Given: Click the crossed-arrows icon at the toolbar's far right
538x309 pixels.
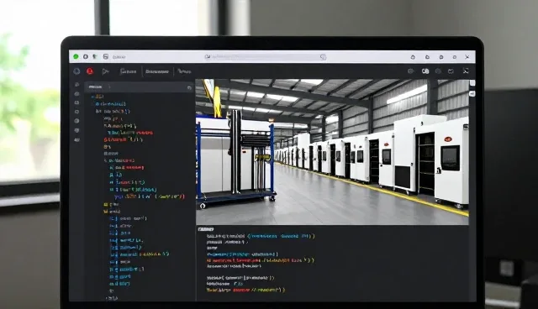Looking at the screenshot, I should (466, 71).
